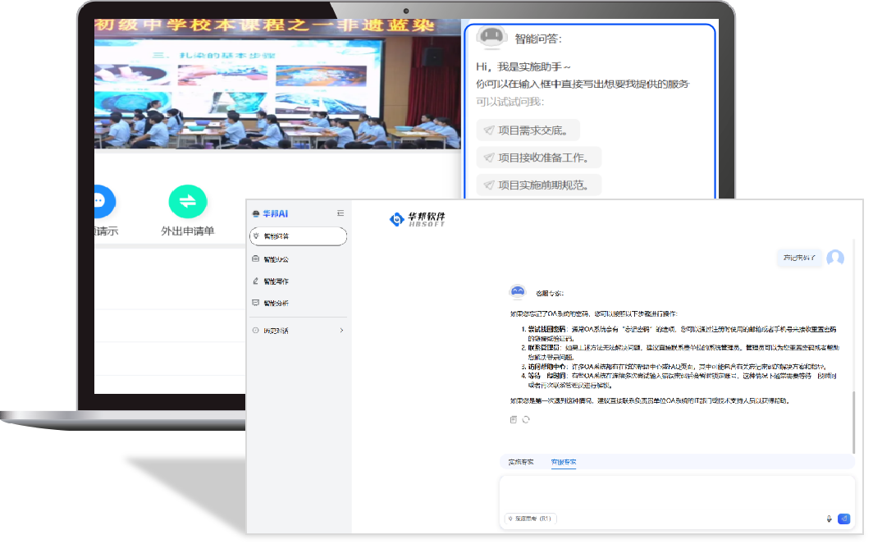Activate the microphone icon in input box
Screen dimensions: 873x544
click(x=828, y=518)
